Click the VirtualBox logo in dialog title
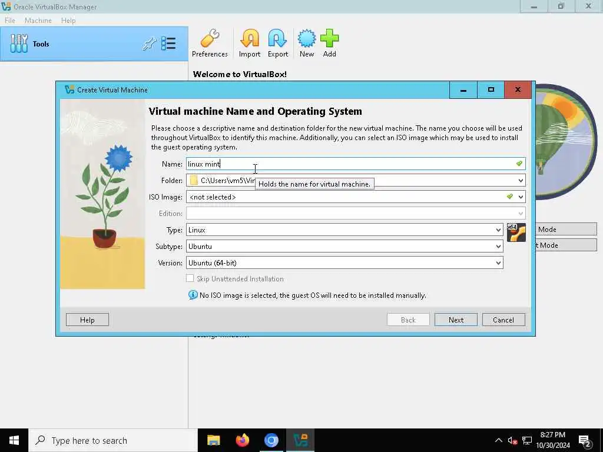Viewport: 603px width, 452px height. click(x=69, y=89)
